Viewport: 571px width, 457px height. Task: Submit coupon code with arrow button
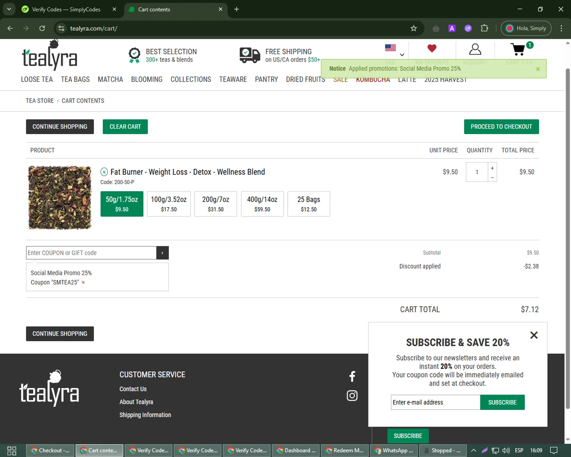(x=162, y=253)
